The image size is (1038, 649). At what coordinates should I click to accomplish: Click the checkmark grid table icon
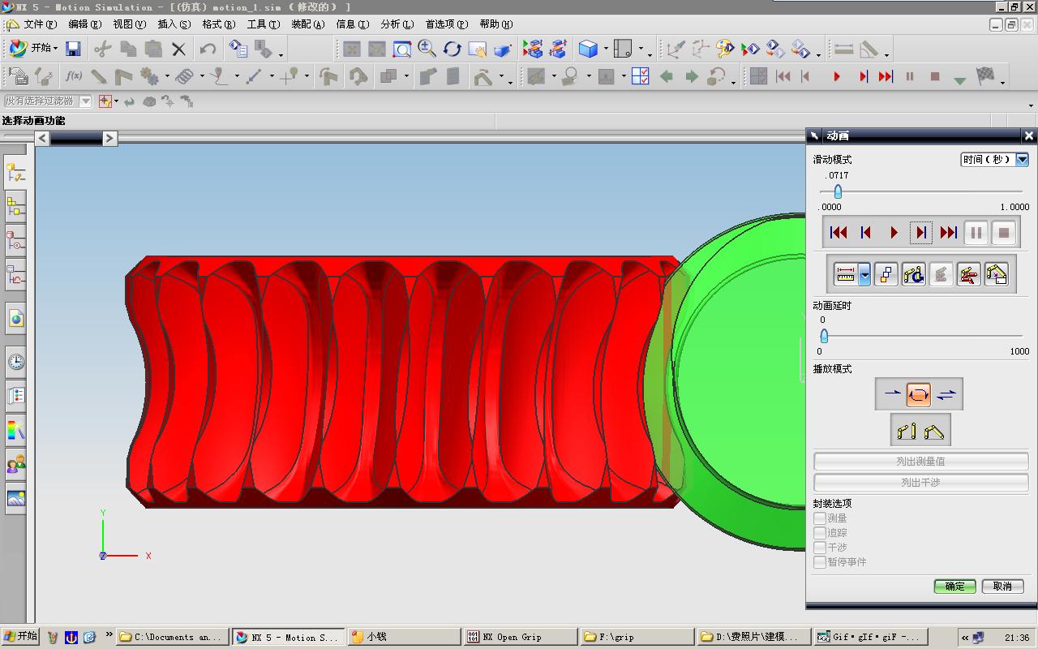coord(640,76)
